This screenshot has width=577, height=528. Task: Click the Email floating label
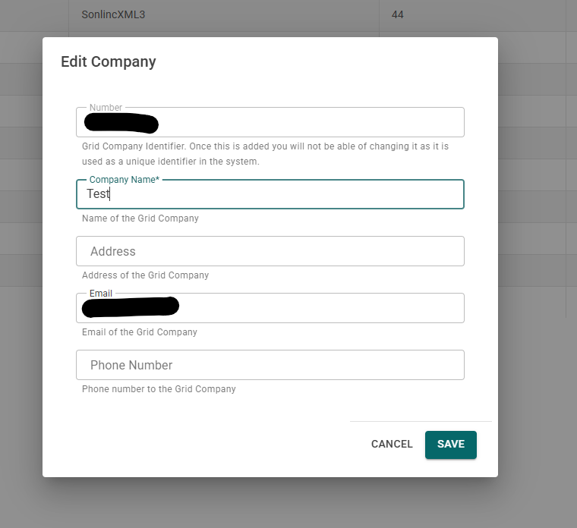click(100, 294)
